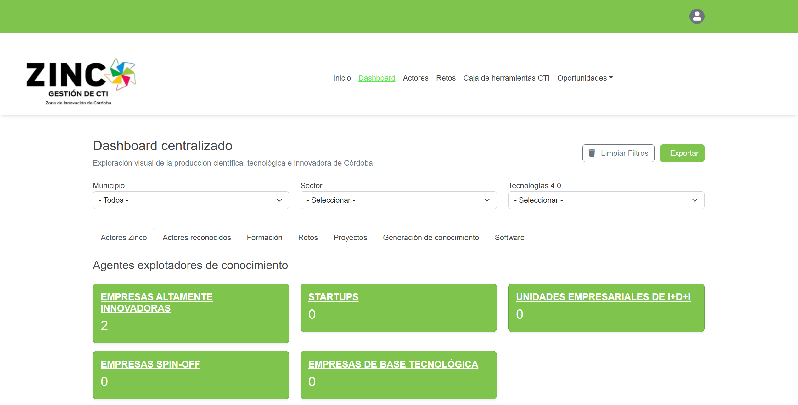This screenshot has width=798, height=405.
Task: Select the Proyectos tab
Action: [x=350, y=238]
